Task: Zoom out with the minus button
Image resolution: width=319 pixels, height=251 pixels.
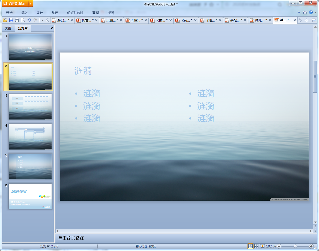Action: pos(279,246)
